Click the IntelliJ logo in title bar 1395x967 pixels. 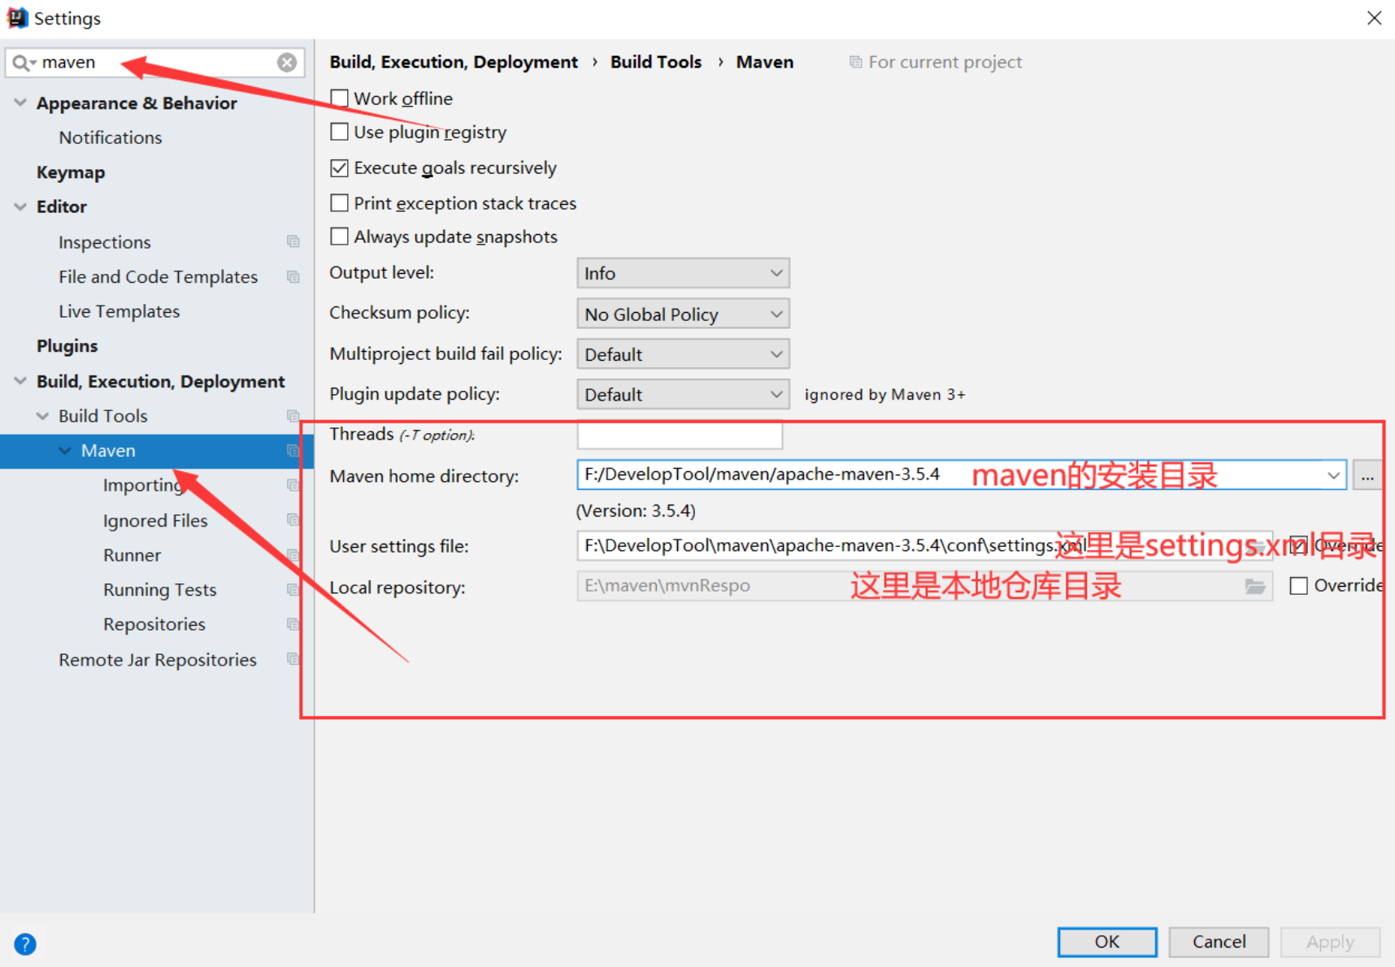(17, 18)
